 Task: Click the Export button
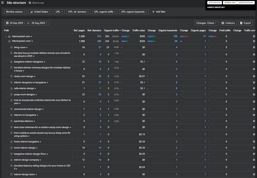pos(245,23)
